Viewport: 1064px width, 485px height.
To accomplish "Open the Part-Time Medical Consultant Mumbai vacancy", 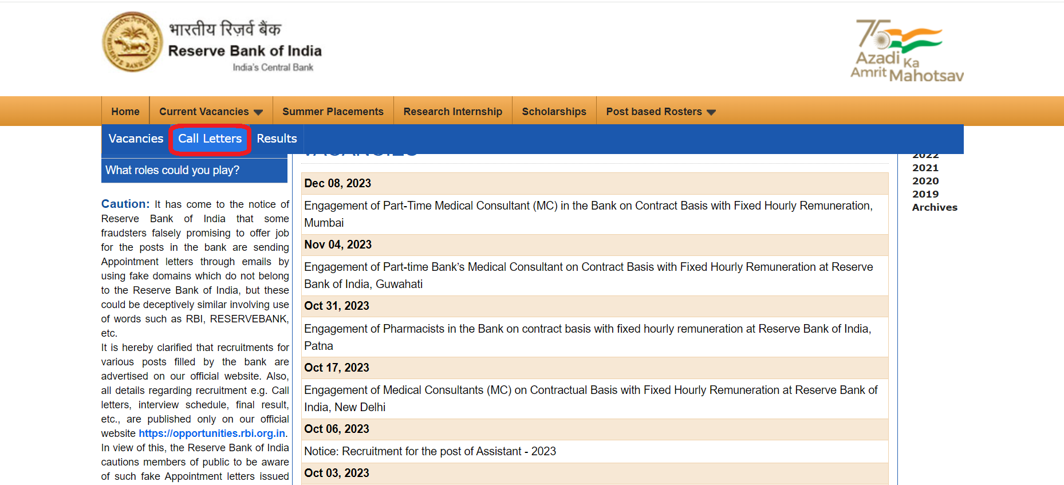I will (588, 206).
